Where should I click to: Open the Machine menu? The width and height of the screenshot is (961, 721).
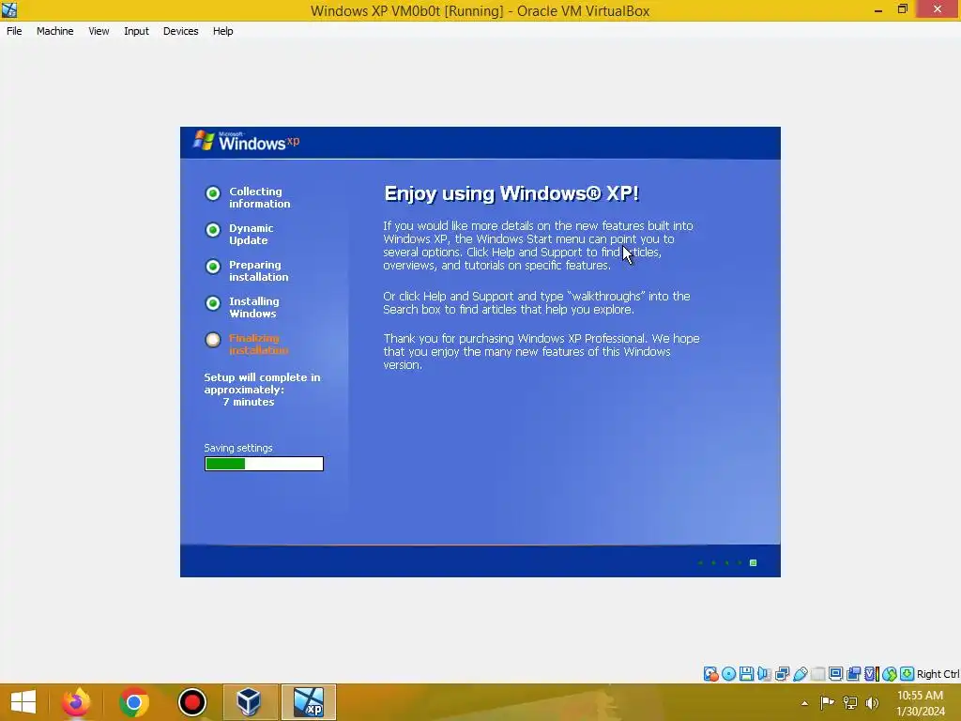54,31
